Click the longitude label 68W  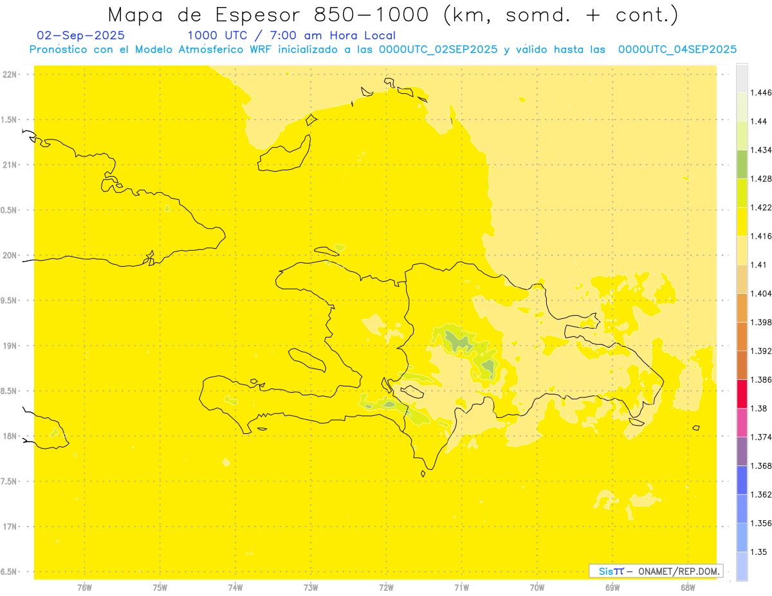(688, 587)
